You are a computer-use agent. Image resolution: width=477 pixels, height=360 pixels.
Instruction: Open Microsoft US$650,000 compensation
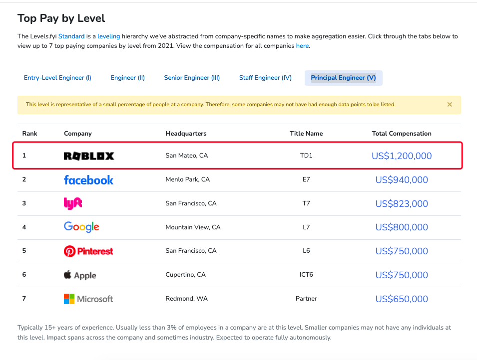tap(402, 299)
